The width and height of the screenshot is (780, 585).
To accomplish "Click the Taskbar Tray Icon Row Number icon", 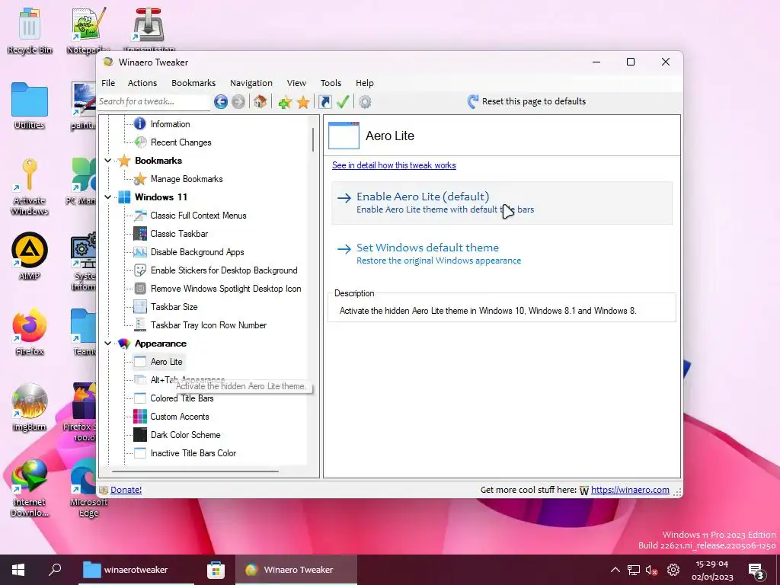I will coord(140,325).
